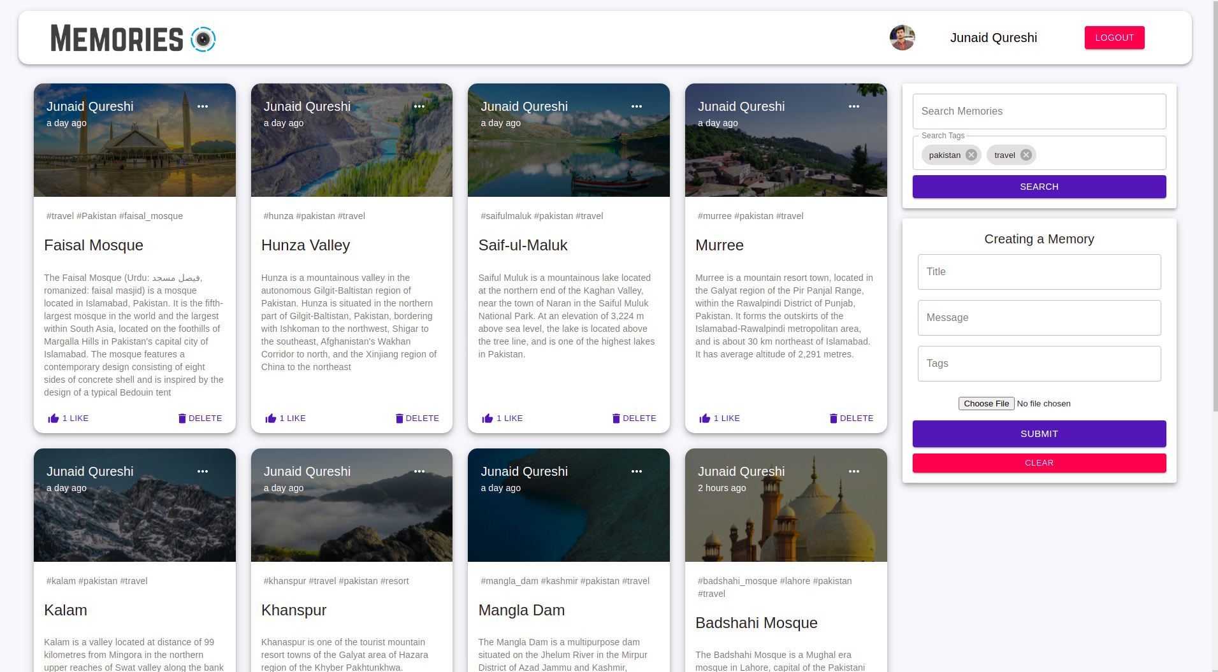Screen dimensions: 1218x672
Task: Click the '#khanspur #travel #pakistan #resort' tags
Action: 336,581
